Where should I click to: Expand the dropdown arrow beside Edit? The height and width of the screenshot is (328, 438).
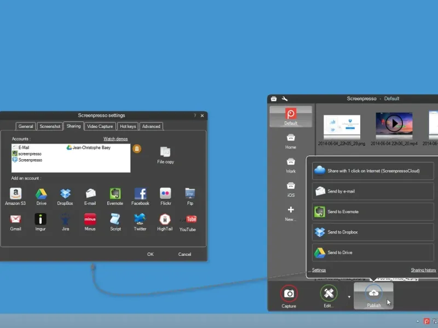pyautogui.click(x=349, y=297)
